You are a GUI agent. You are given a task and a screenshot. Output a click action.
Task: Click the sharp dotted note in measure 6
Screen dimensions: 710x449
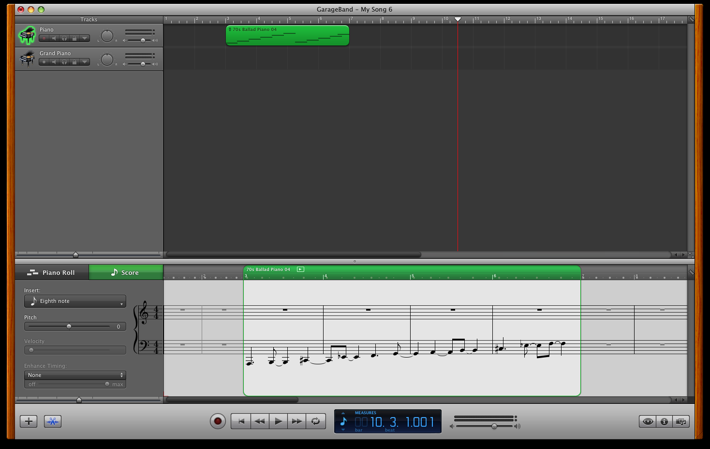[500, 345]
